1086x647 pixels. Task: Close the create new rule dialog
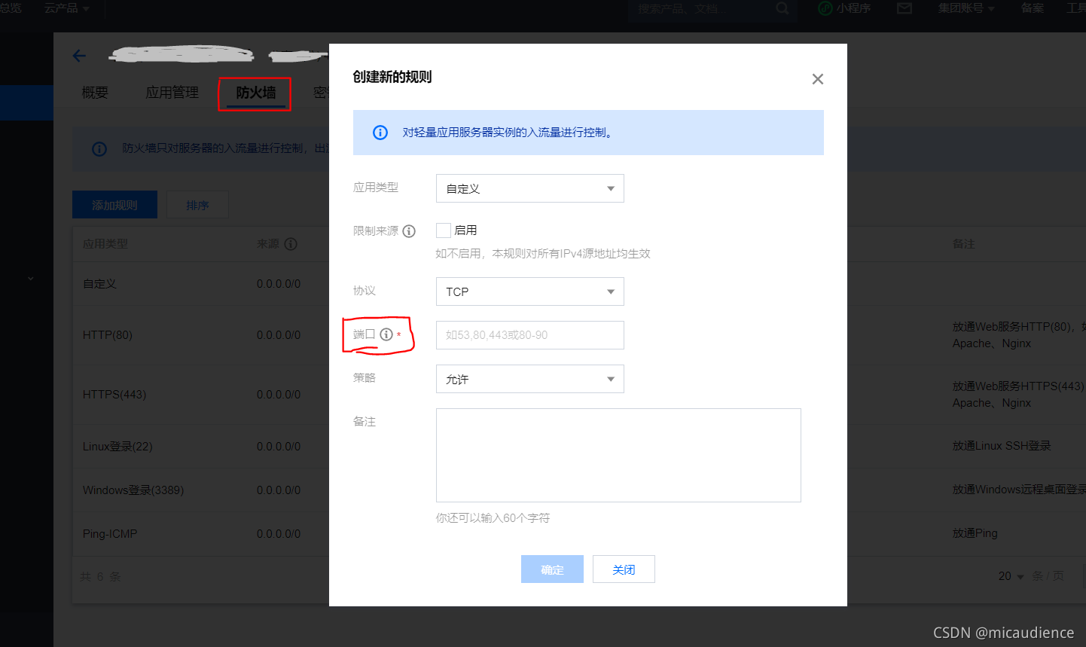818,79
